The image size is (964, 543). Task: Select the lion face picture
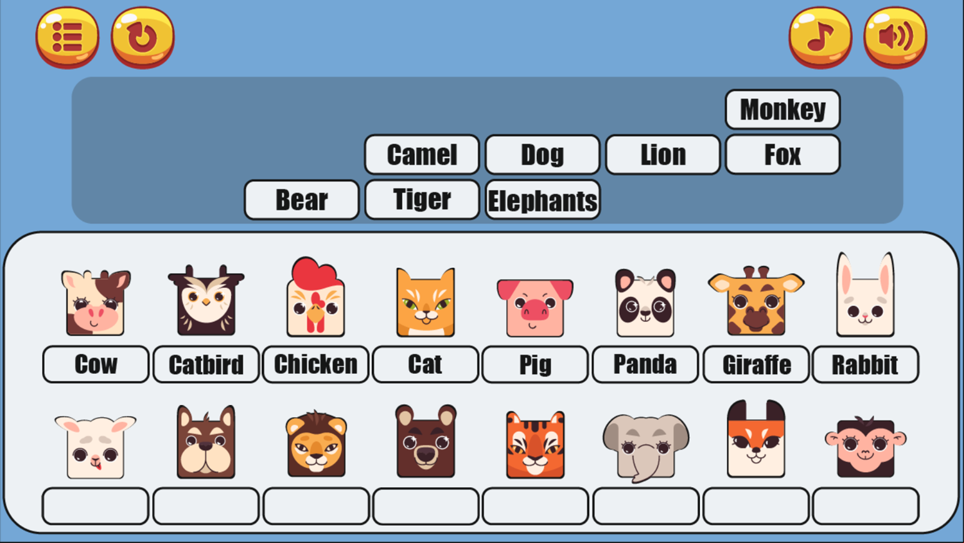click(x=316, y=445)
